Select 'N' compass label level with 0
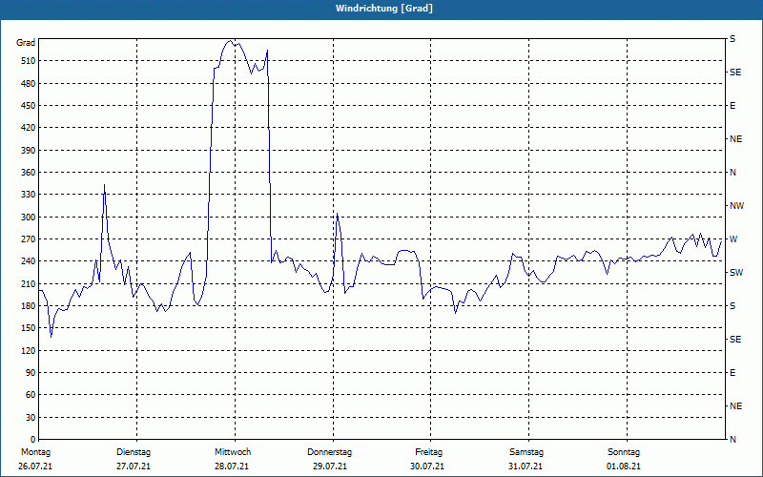Viewport: 763px width, 477px height. click(x=732, y=439)
